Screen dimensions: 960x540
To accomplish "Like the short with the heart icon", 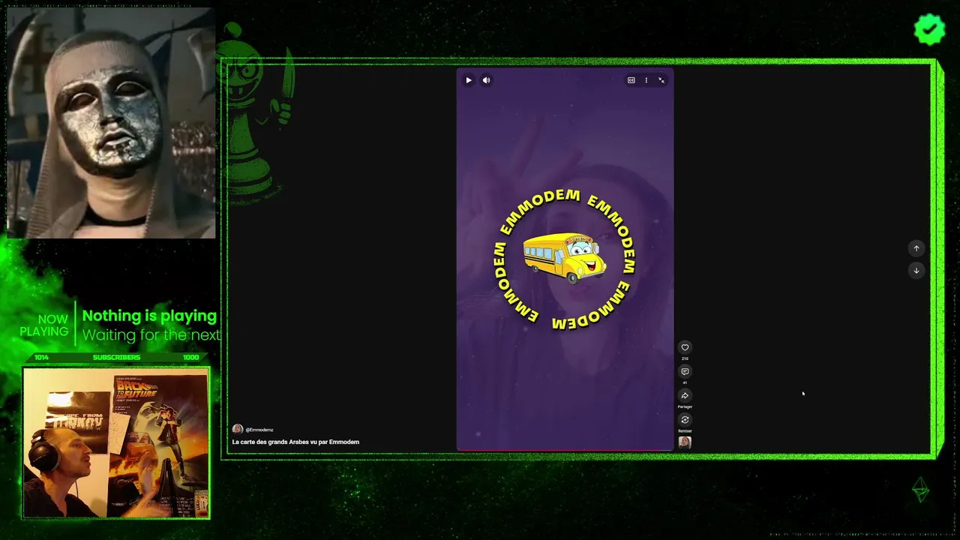I will 685,347.
